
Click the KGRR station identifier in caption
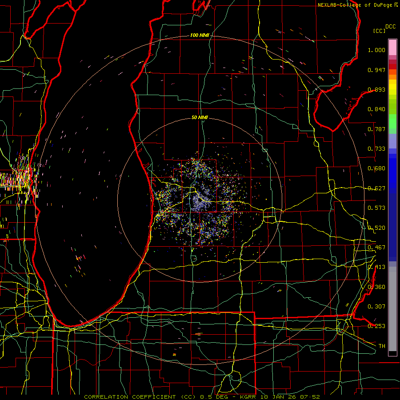click(x=248, y=397)
